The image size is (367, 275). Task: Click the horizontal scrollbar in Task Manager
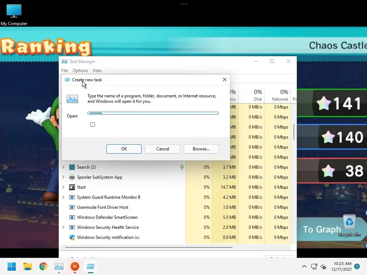coord(149,247)
